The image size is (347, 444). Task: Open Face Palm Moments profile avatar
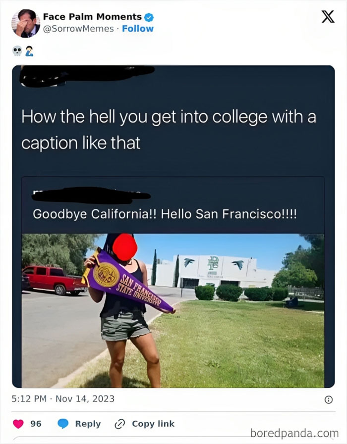pyautogui.click(x=26, y=23)
